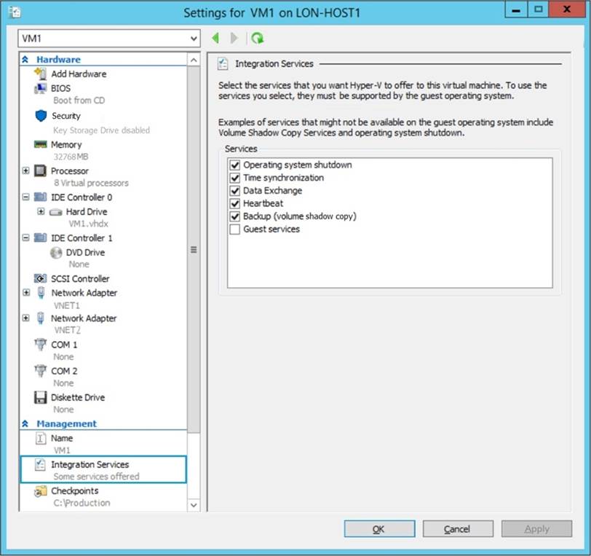591x556 pixels.
Task: Disable Backup (volume shadow copy) checkbox
Action: (234, 216)
